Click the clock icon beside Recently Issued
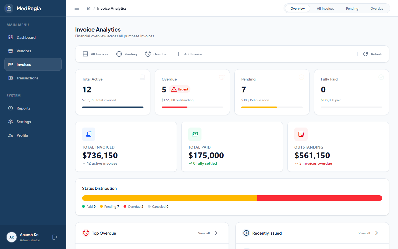 [246, 233]
